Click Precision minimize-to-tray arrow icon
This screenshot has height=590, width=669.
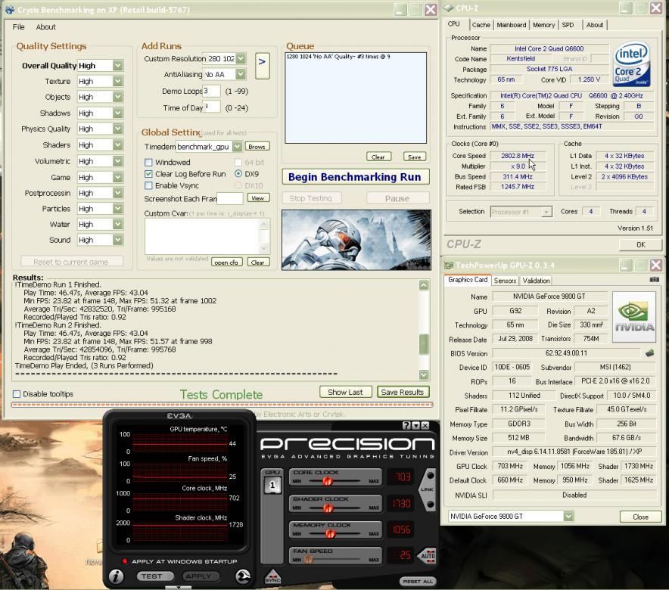click(x=416, y=425)
